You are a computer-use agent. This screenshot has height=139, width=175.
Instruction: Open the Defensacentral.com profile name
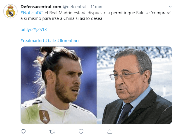click(41, 7)
